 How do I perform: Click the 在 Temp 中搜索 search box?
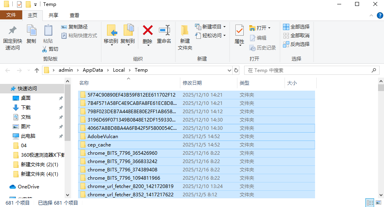tap(309, 70)
